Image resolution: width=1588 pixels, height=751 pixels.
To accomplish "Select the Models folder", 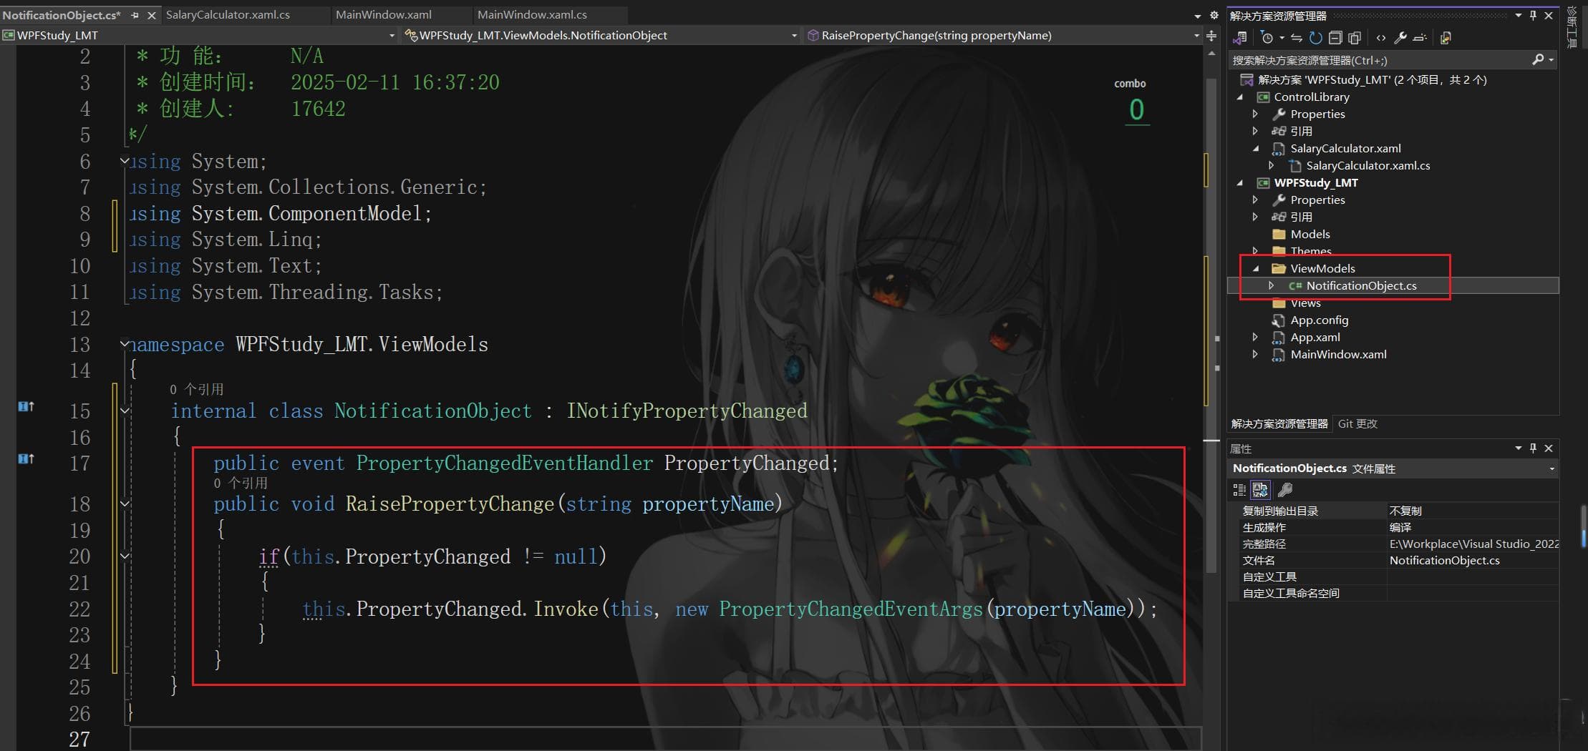I will [1309, 234].
